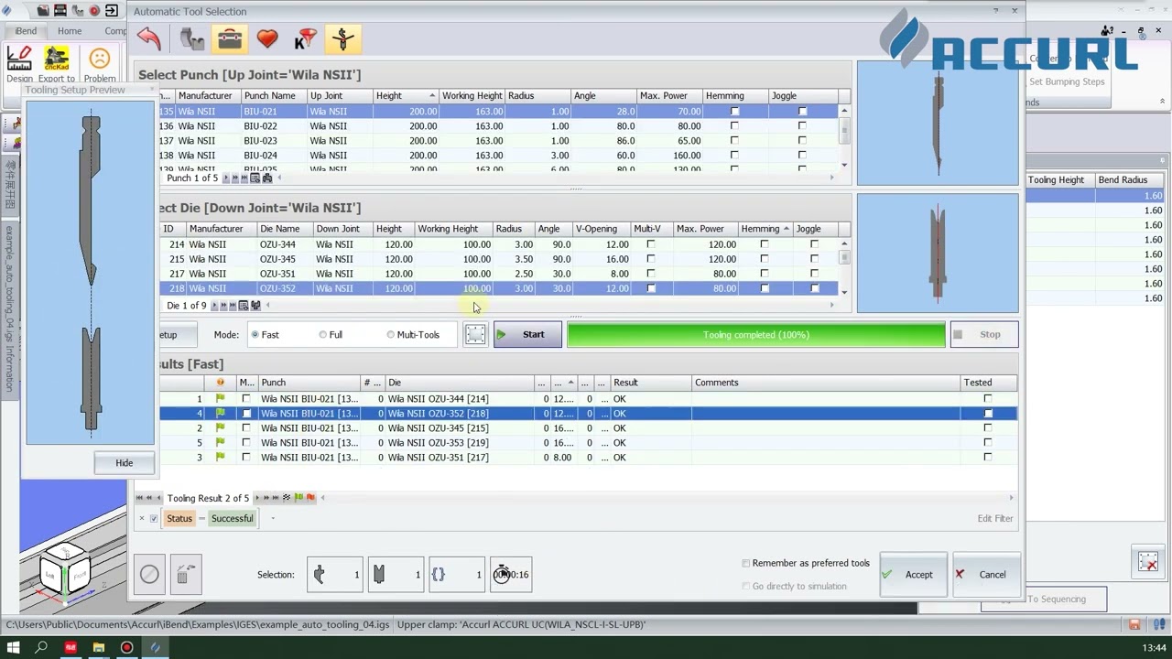
Task: Click the Comments results column header
Action: tap(828, 383)
